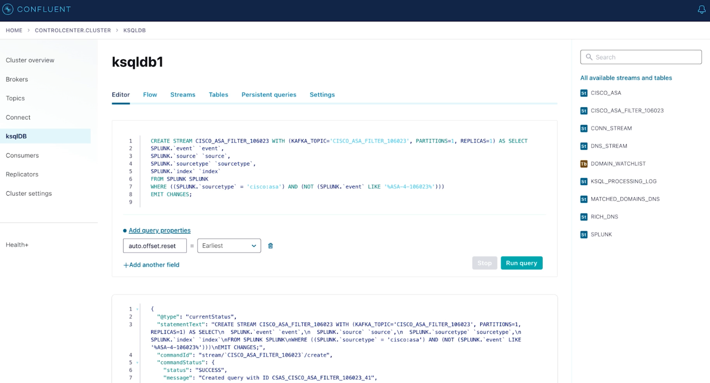Click the WHERE clause line in the editor
The width and height of the screenshot is (710, 383).
(x=298, y=187)
